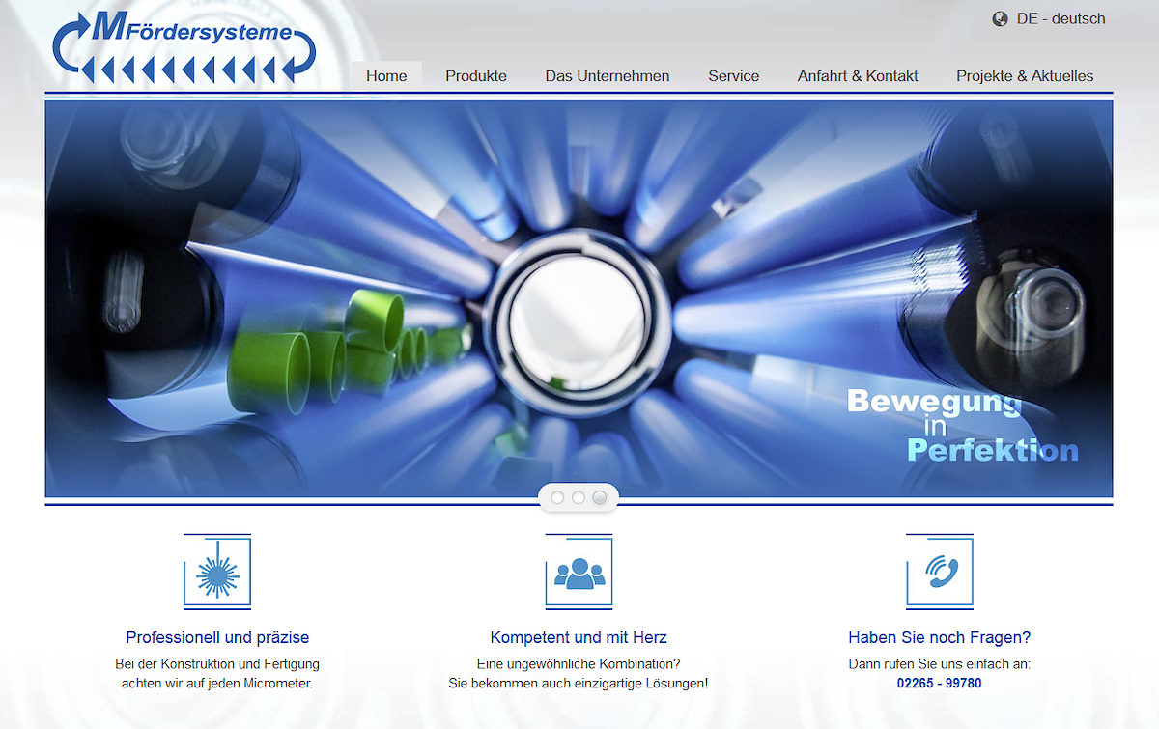
Task: Open Das Unternehmen menu item
Action: (x=608, y=76)
